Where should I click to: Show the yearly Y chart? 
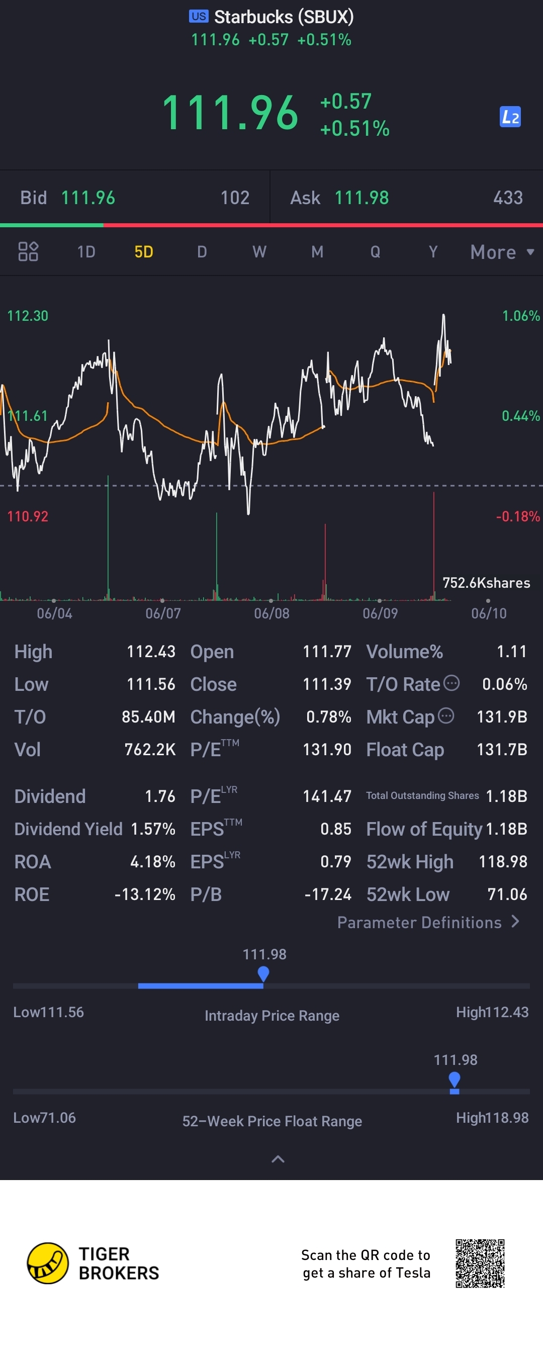click(432, 252)
